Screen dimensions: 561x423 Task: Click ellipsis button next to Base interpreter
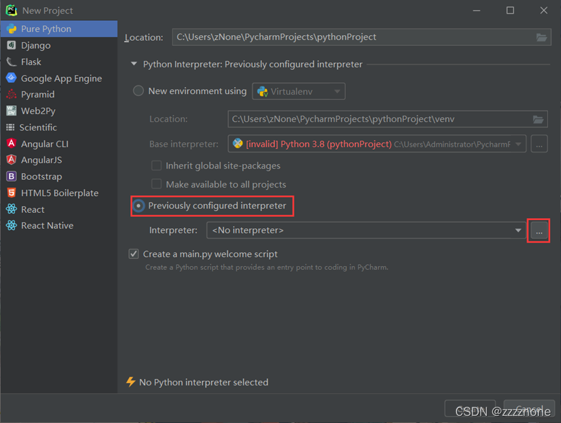[x=539, y=144]
